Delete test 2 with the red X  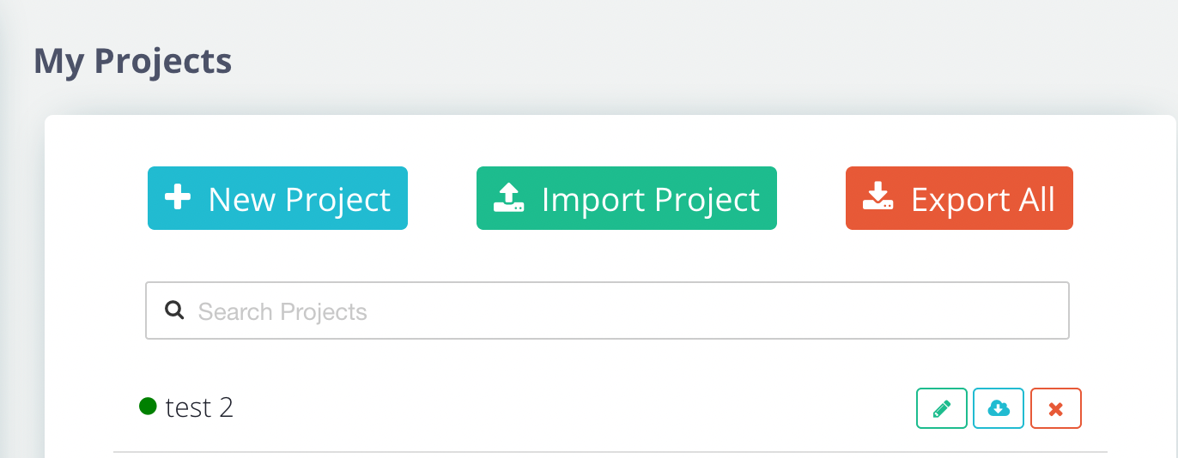coord(1056,408)
